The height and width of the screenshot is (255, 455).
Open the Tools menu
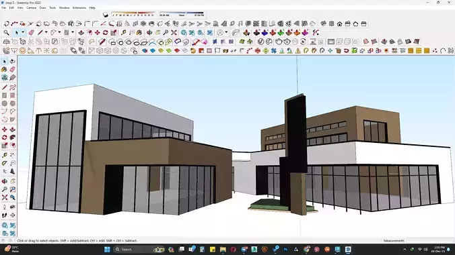tap(53, 8)
